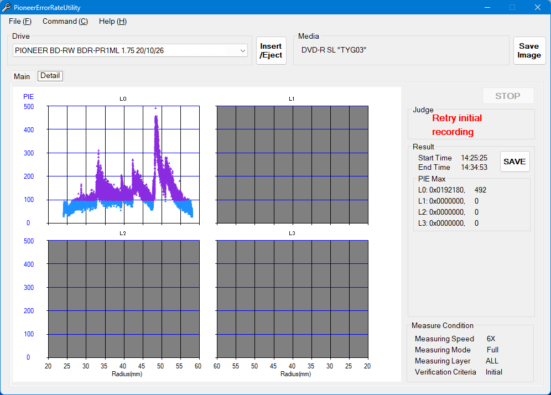The image size is (551, 395).
Task: Switch to the Main tab
Action: tap(22, 76)
